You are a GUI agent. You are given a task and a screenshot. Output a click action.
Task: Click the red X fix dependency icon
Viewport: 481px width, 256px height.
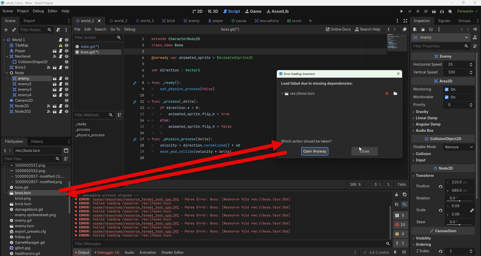[x=387, y=93]
